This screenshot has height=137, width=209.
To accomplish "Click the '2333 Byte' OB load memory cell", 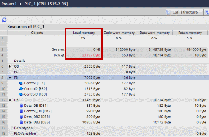I will click(x=92, y=66).
